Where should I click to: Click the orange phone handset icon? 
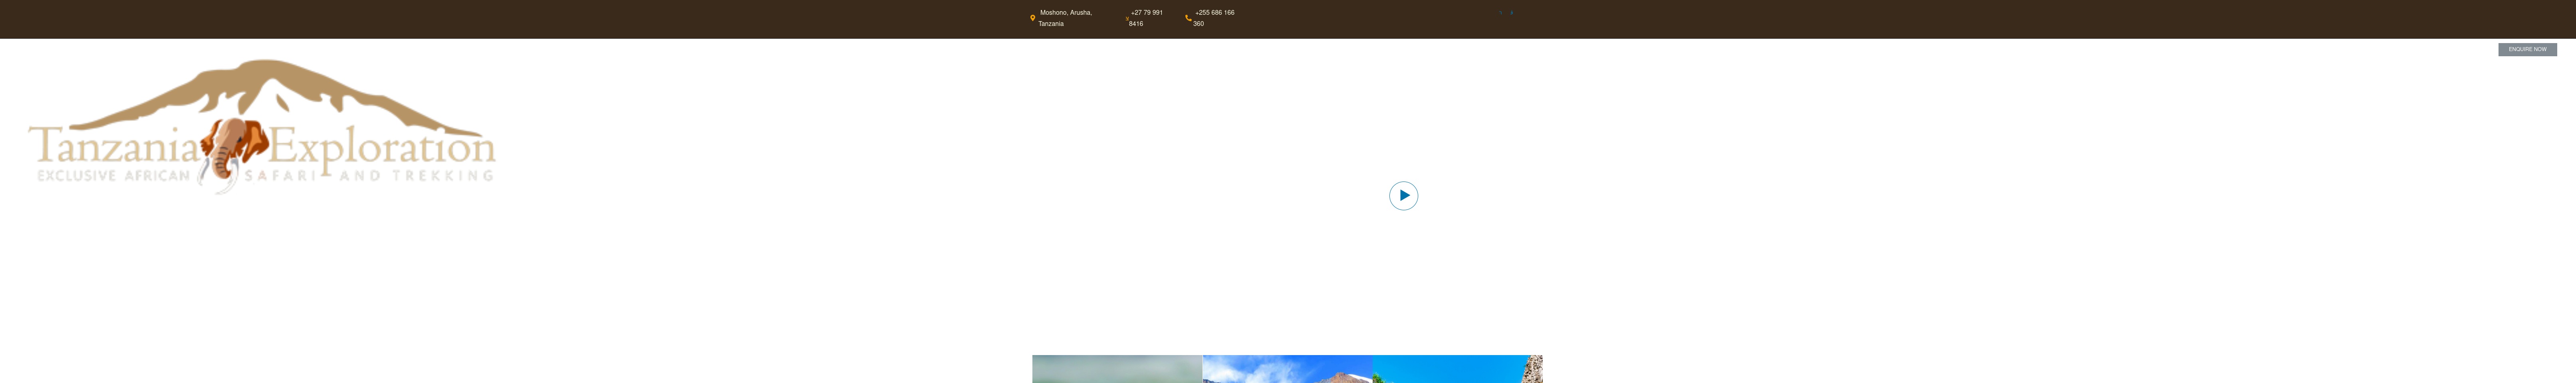point(1188,18)
